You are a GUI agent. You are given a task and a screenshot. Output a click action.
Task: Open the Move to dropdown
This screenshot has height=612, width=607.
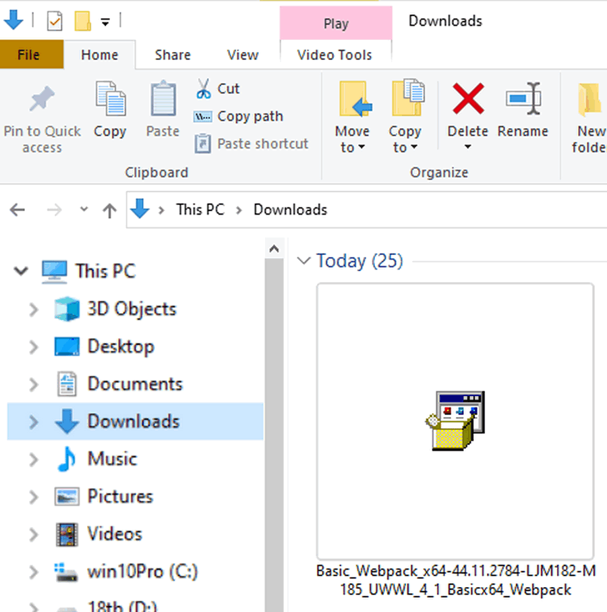pos(352,140)
